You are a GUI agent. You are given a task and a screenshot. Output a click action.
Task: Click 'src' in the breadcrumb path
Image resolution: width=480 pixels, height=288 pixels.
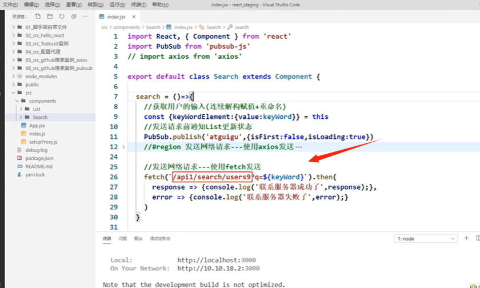(105, 27)
